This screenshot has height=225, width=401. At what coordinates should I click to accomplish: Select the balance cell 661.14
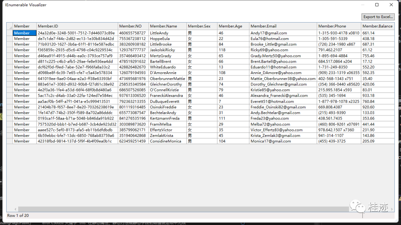[x=378, y=33]
